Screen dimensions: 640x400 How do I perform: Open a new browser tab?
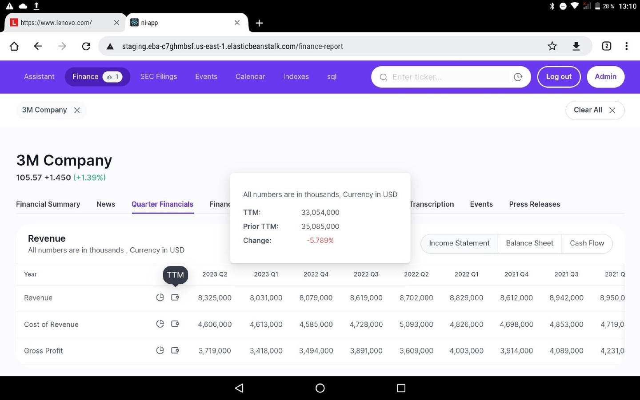coord(260,23)
